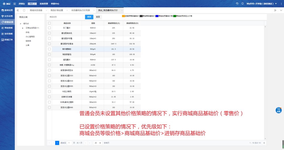This screenshot has width=284, height=150.
Task: Open the 客服 customer service floating icon
Action: tap(278, 110)
